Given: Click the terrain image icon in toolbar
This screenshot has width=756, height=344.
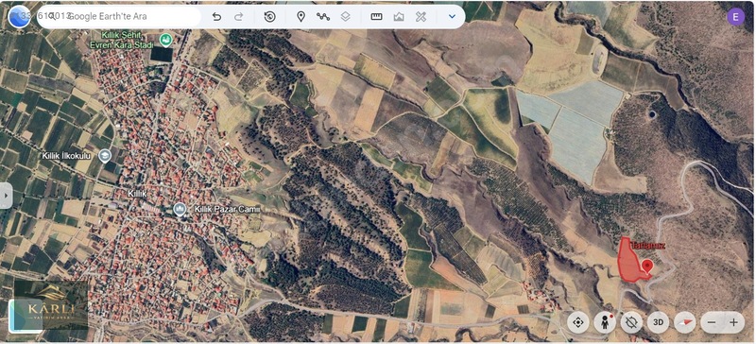Looking at the screenshot, I should (399, 17).
